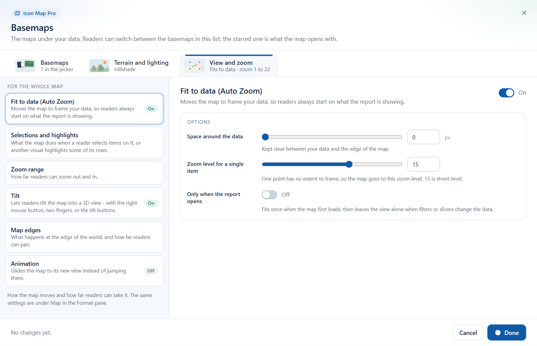Open the Map edges settings
Screen dimensions: 537x346
click(85, 237)
